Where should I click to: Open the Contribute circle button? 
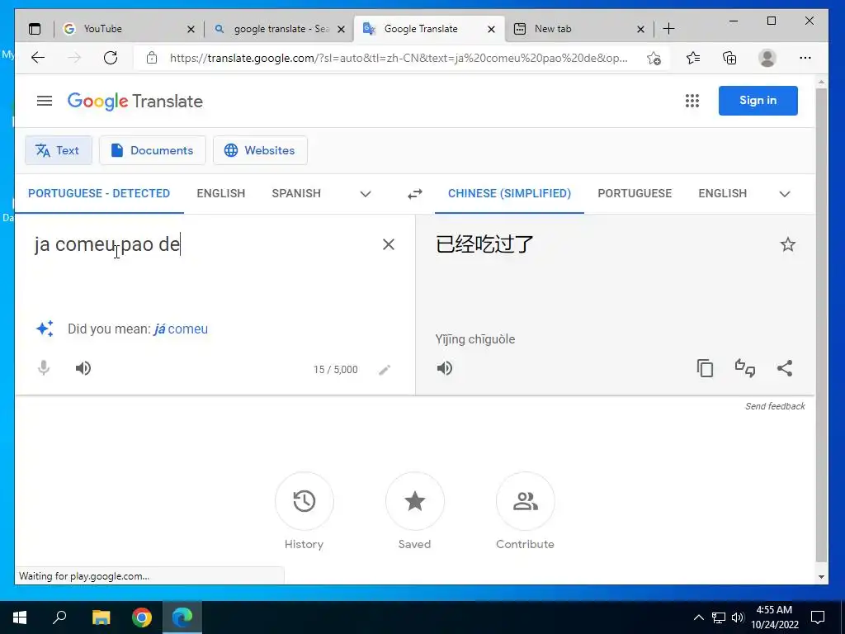526,501
